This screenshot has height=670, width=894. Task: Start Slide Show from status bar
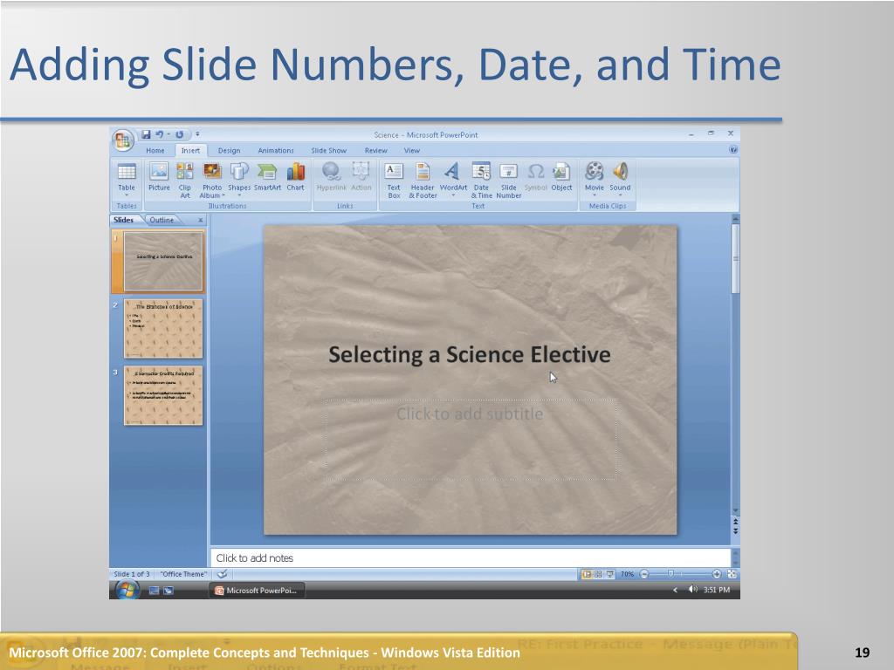pyautogui.click(x=609, y=574)
